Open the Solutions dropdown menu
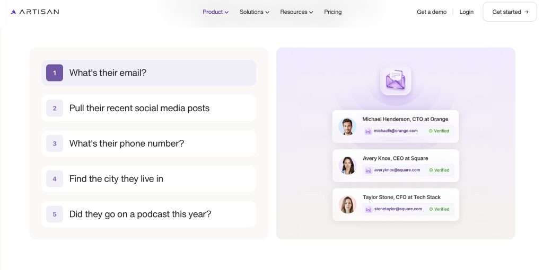This screenshot has width=543, height=270. 254,12
